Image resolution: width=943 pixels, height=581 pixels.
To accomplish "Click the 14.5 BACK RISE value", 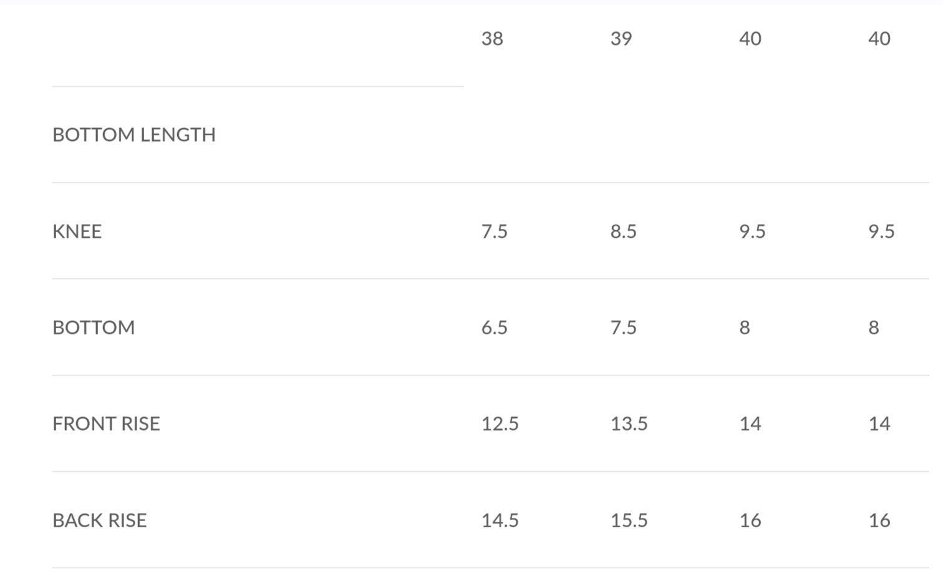I will (500, 520).
